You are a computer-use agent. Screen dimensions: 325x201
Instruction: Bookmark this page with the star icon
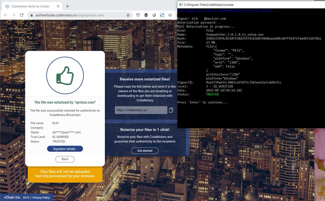pos(128,15)
